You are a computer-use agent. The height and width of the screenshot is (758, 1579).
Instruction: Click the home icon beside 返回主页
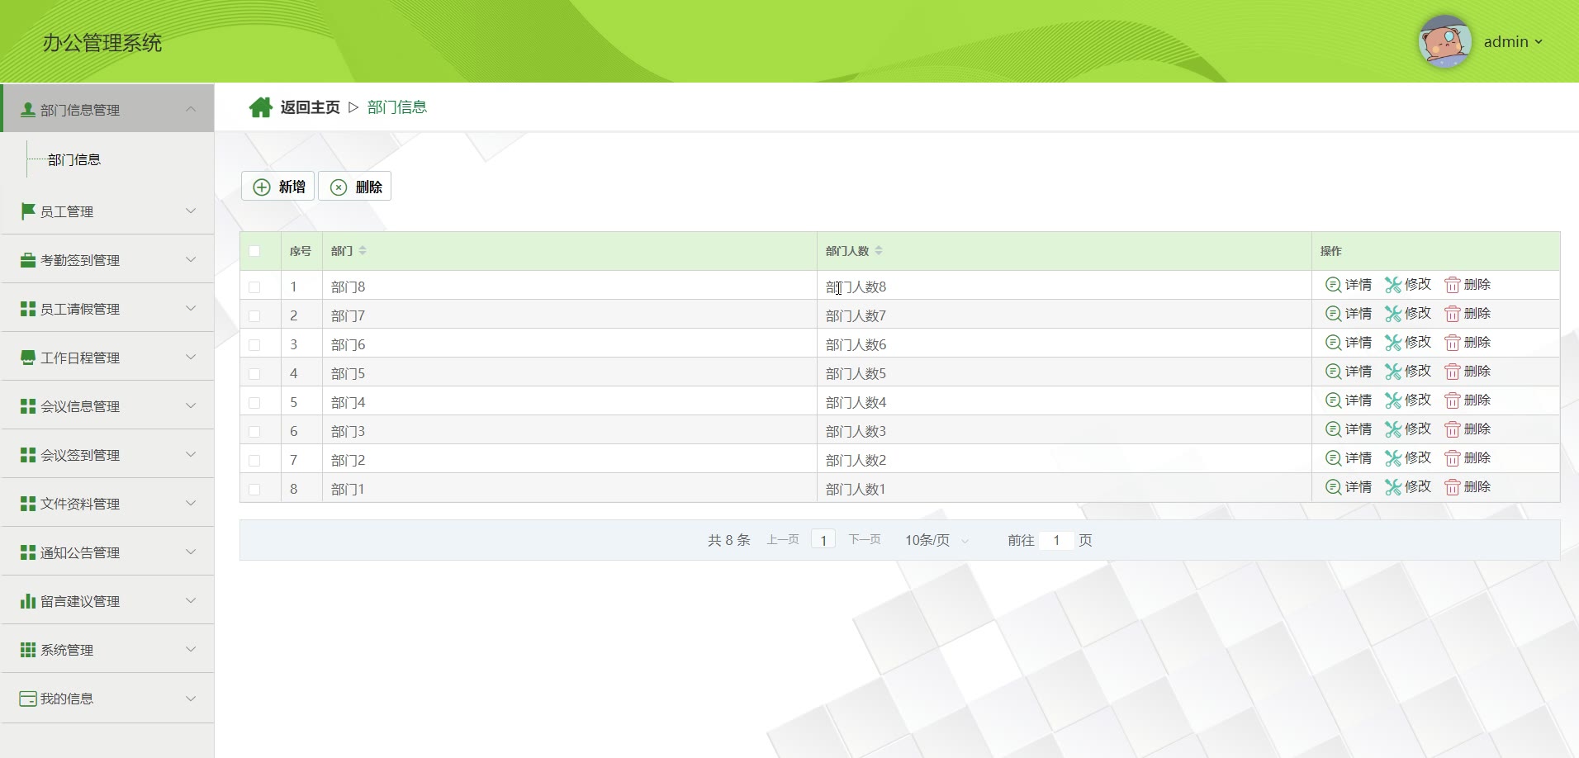(x=261, y=107)
